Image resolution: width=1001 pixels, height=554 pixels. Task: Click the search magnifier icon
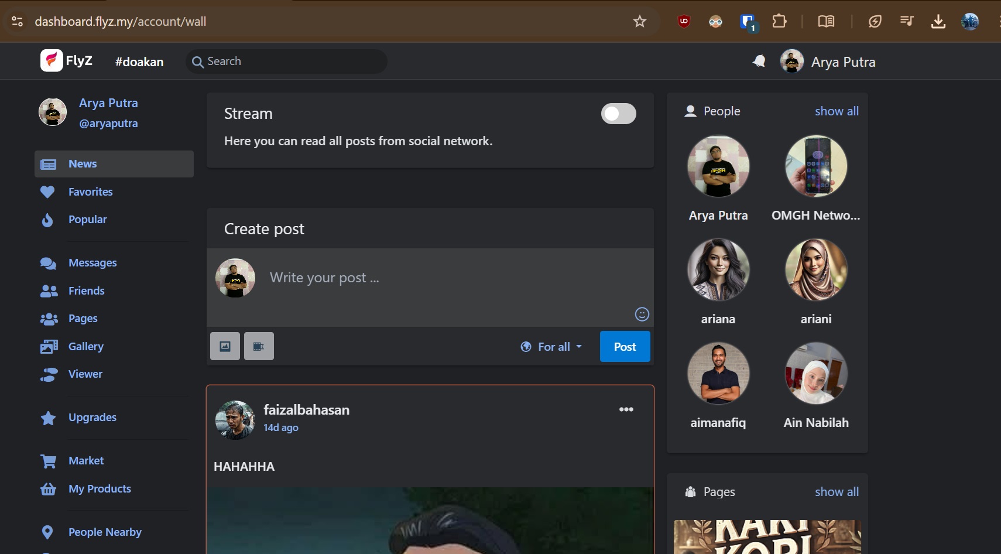[x=198, y=61]
